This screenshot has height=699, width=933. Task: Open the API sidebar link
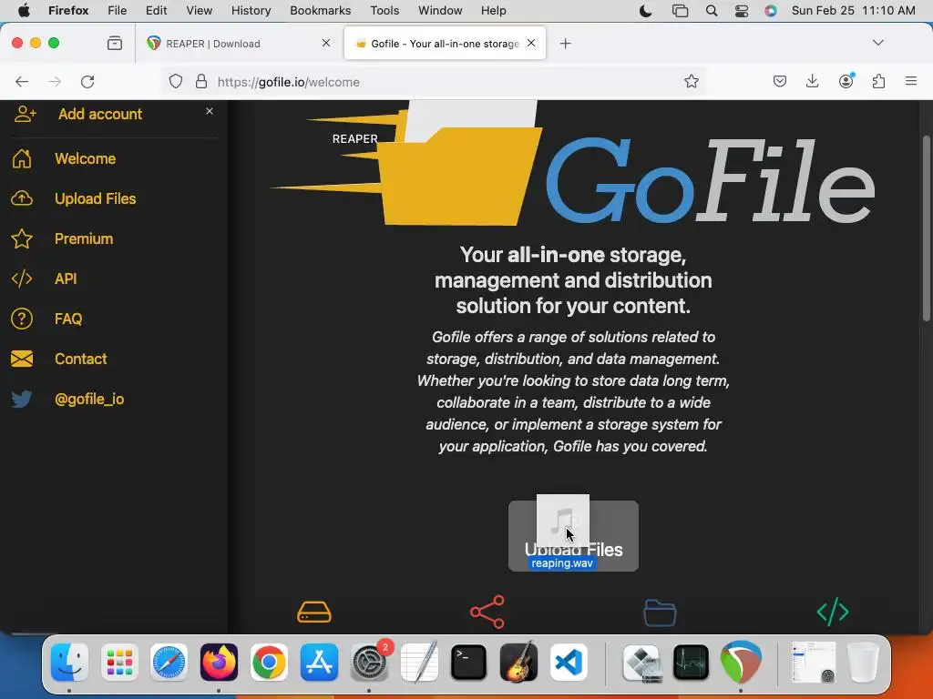66,279
